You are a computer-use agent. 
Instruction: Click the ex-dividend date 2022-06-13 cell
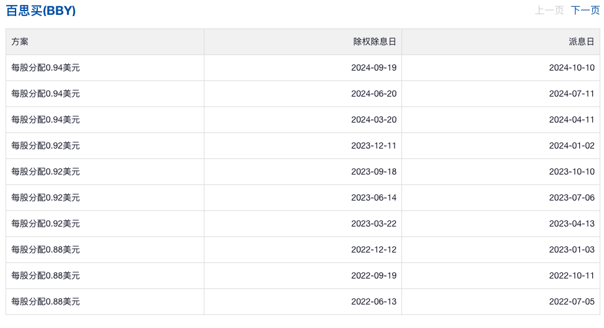tap(303, 301)
